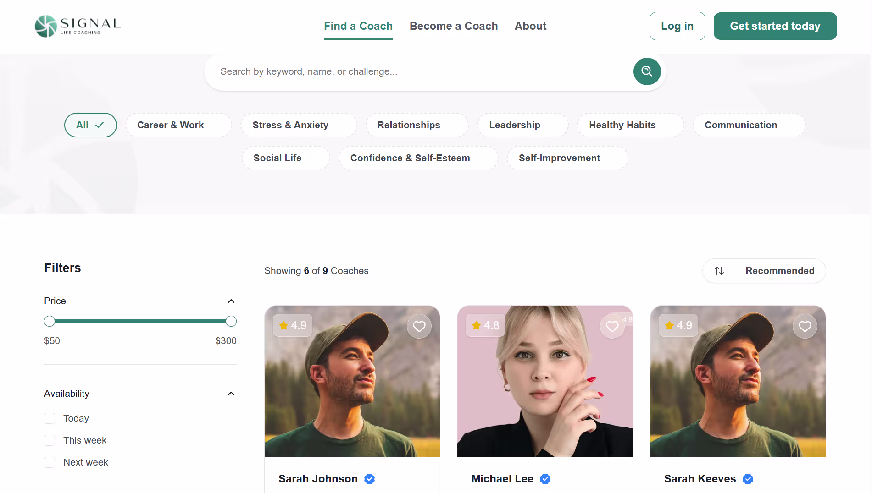Favorite Sarah Johnson with the heart icon

point(419,326)
